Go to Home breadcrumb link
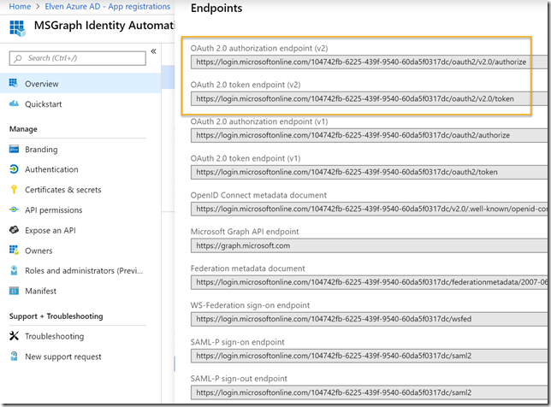 [20, 6]
